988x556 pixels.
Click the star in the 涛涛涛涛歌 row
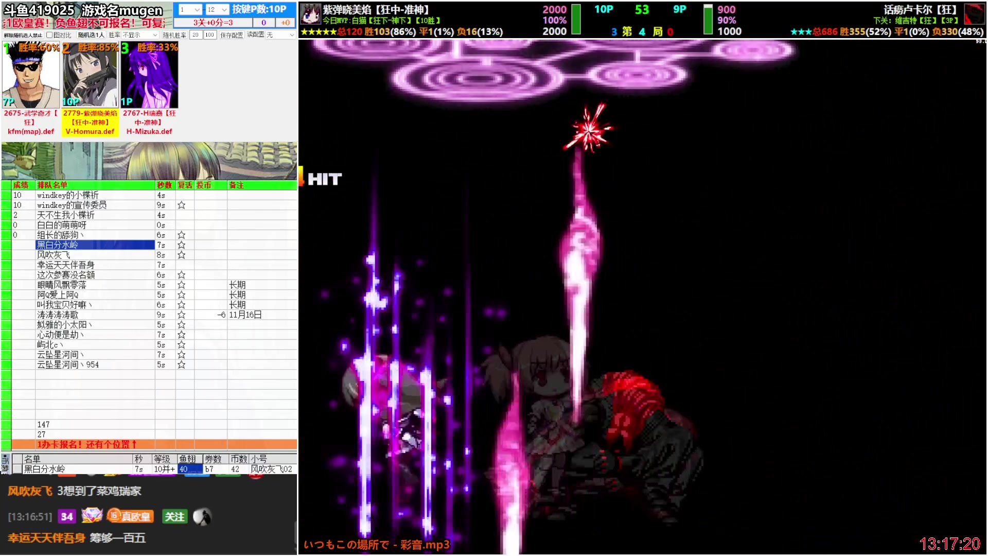[182, 315]
